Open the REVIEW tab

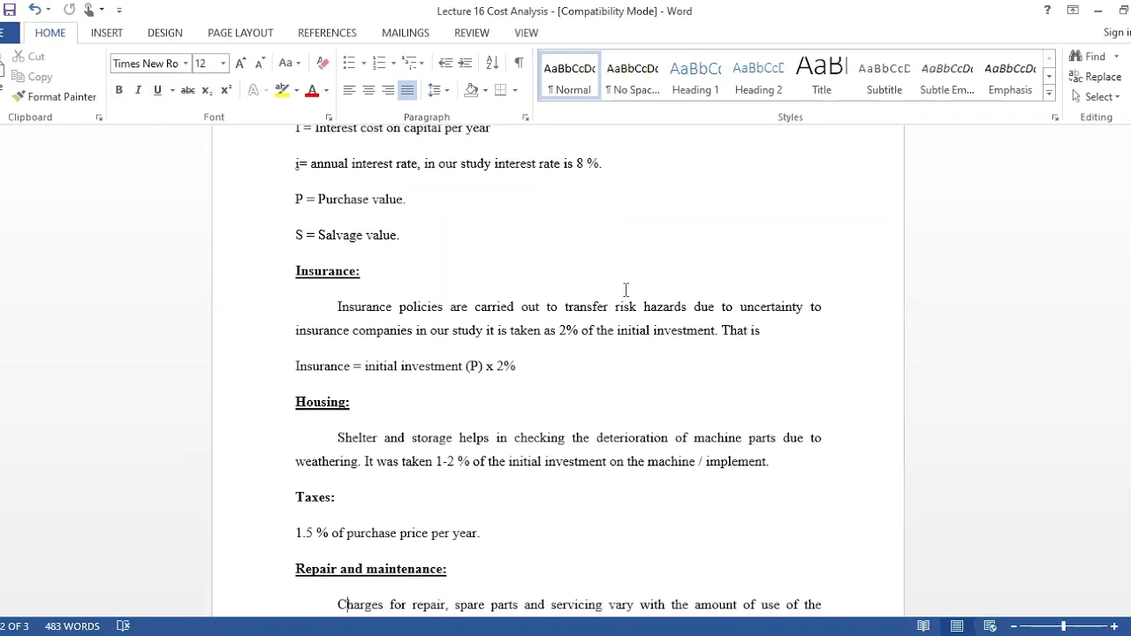tap(472, 33)
